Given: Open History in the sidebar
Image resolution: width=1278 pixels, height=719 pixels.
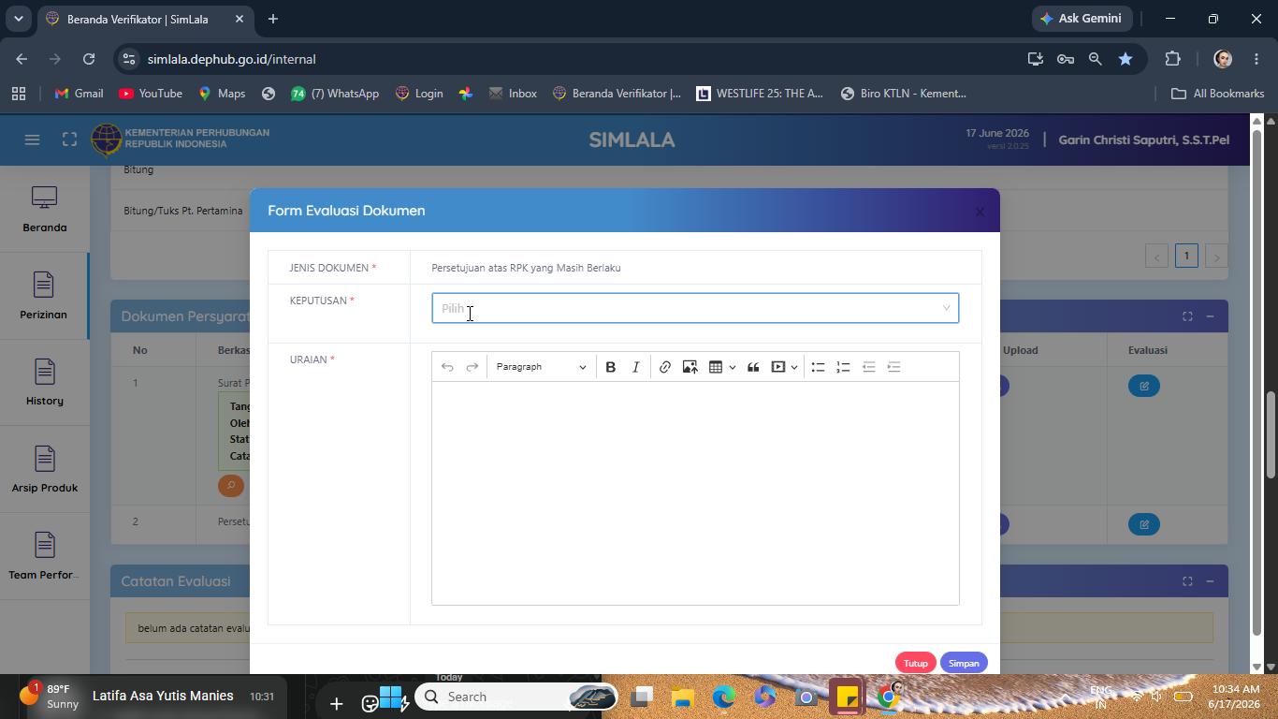Looking at the screenshot, I should [x=45, y=383].
